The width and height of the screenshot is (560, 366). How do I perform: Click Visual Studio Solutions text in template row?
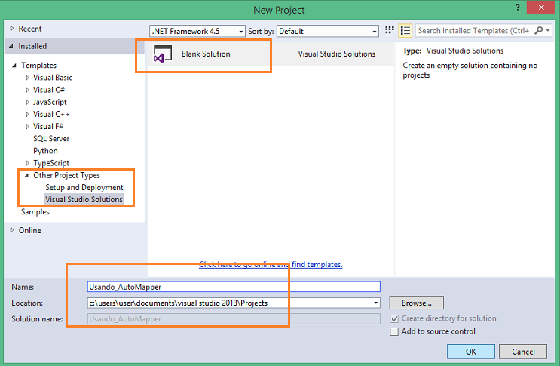pos(336,54)
